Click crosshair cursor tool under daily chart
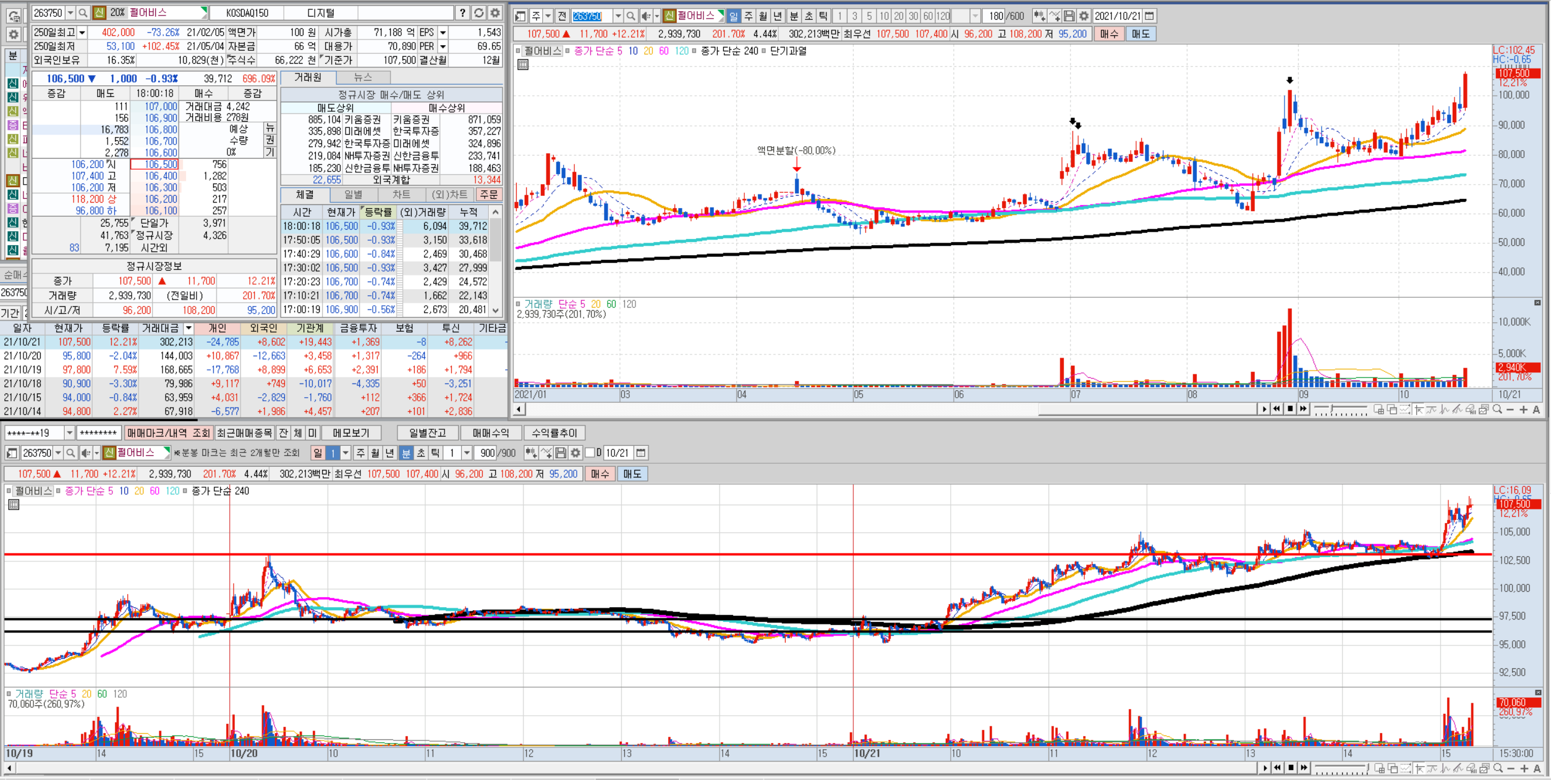The width and height of the screenshot is (1551, 780). 1419,409
